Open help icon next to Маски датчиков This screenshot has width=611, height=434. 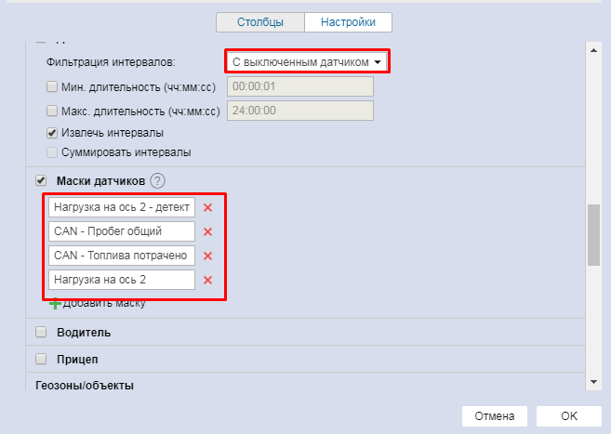pos(158,181)
